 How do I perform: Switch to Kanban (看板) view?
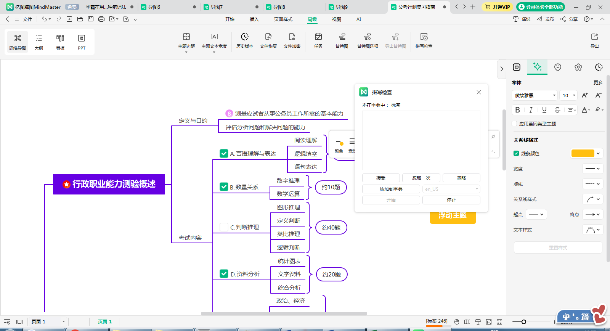click(60, 42)
